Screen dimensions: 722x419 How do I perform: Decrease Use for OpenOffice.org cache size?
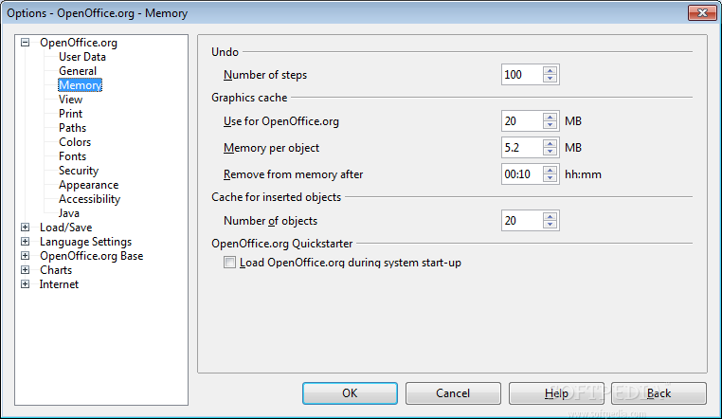pos(550,125)
